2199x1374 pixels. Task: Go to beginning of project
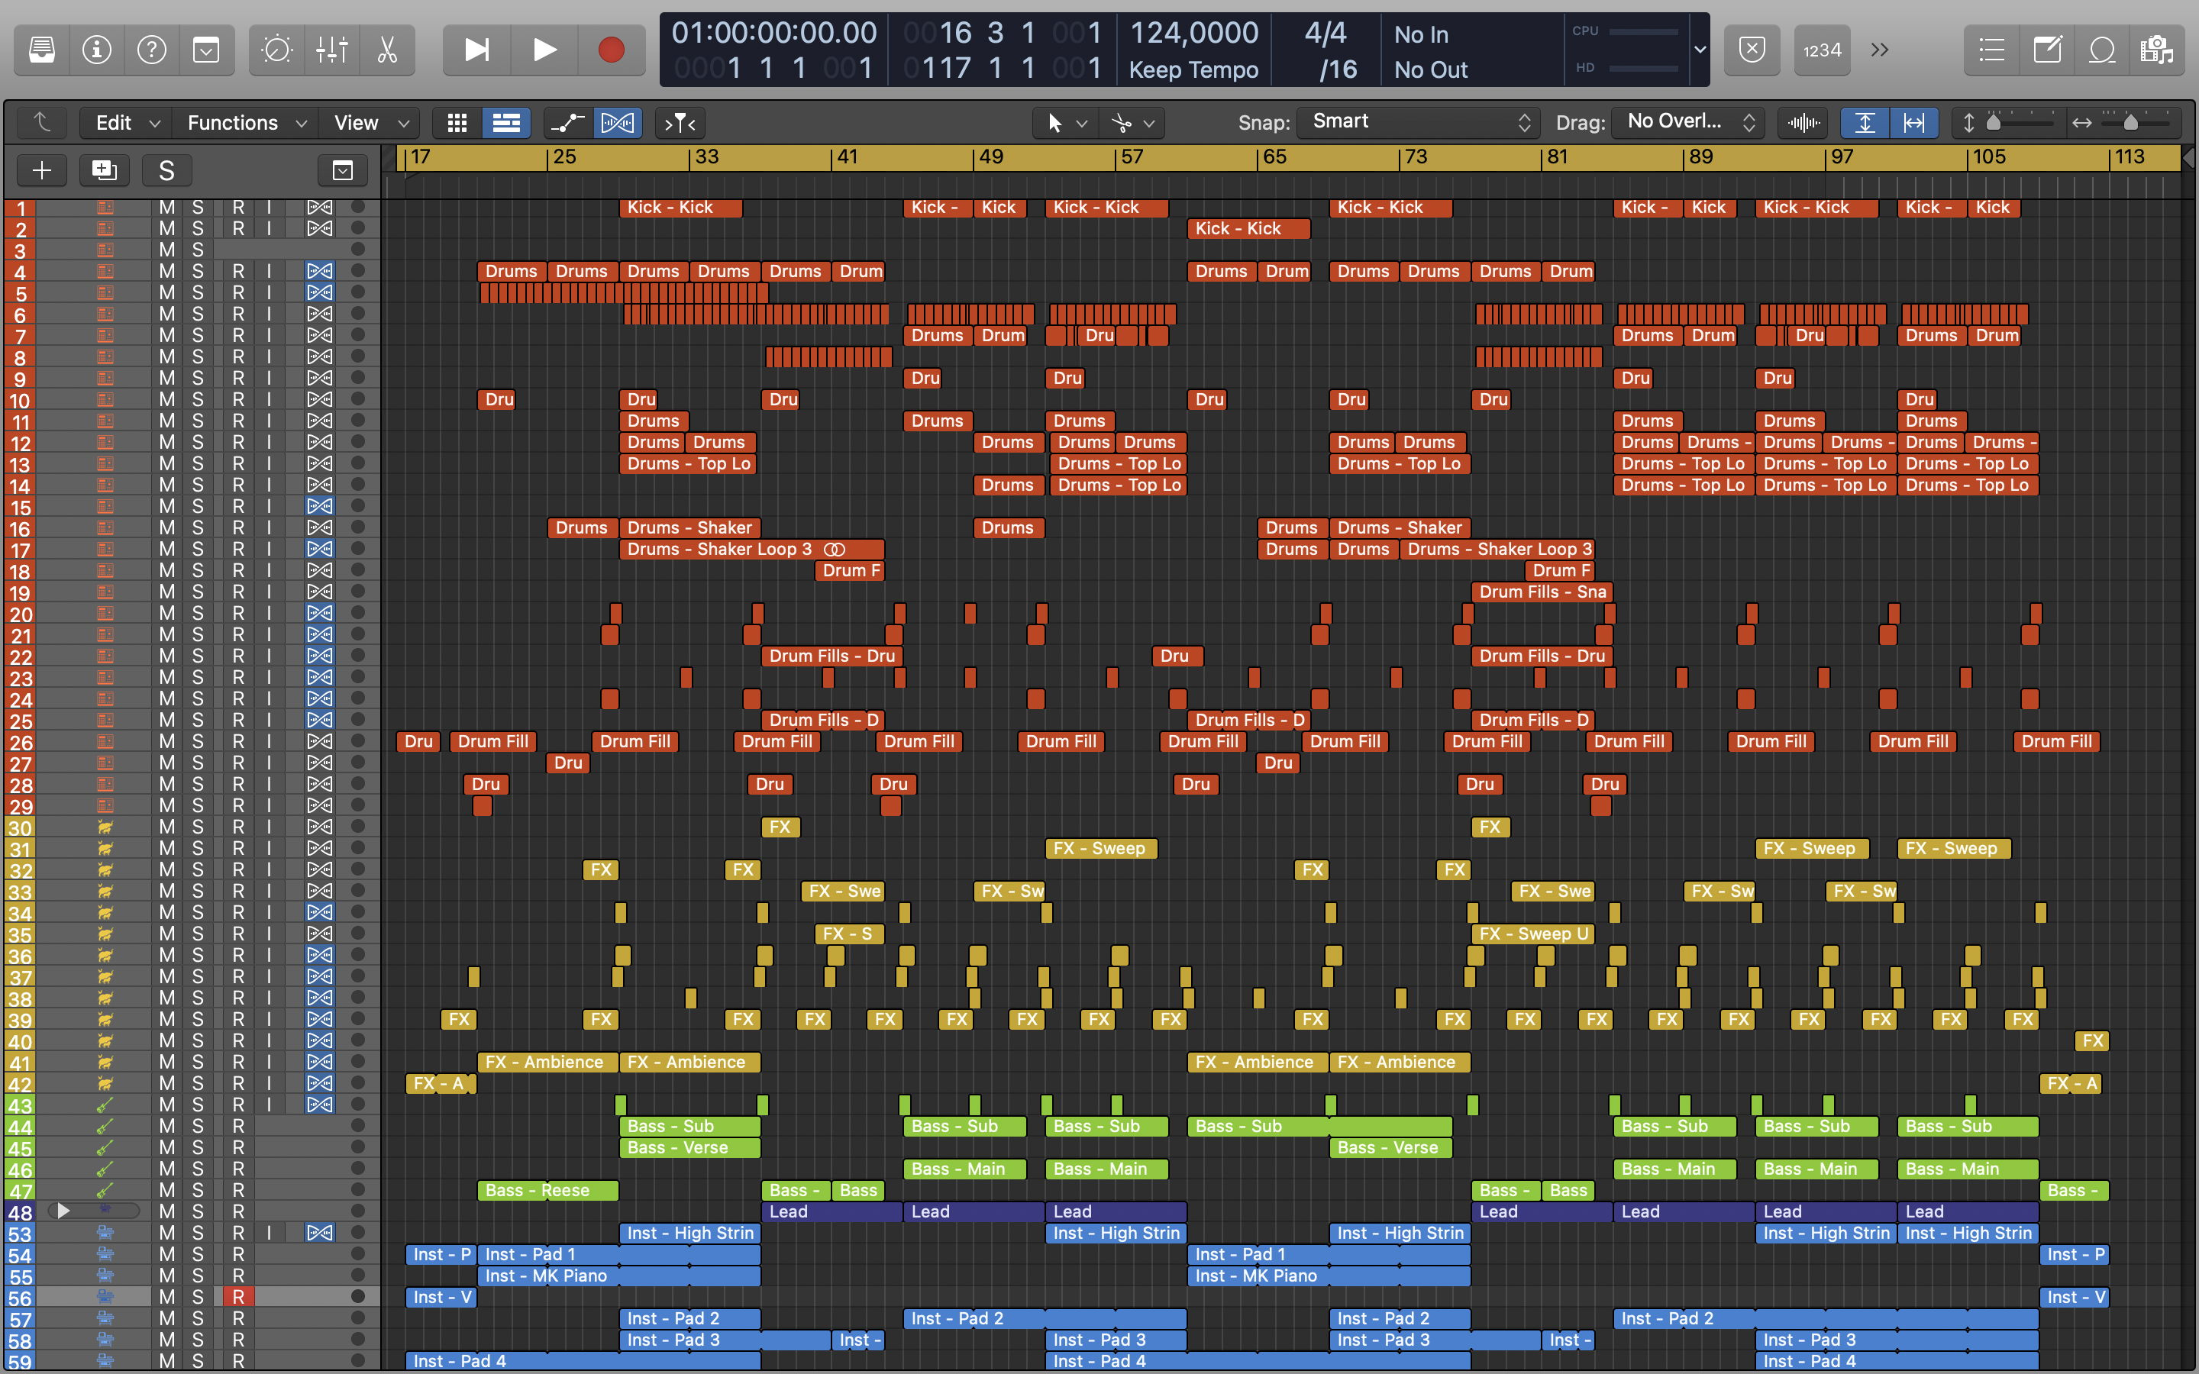click(476, 50)
